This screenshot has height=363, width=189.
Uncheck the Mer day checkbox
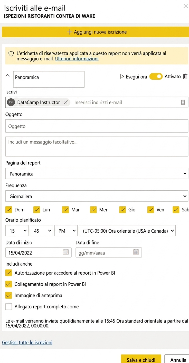(x=93, y=210)
